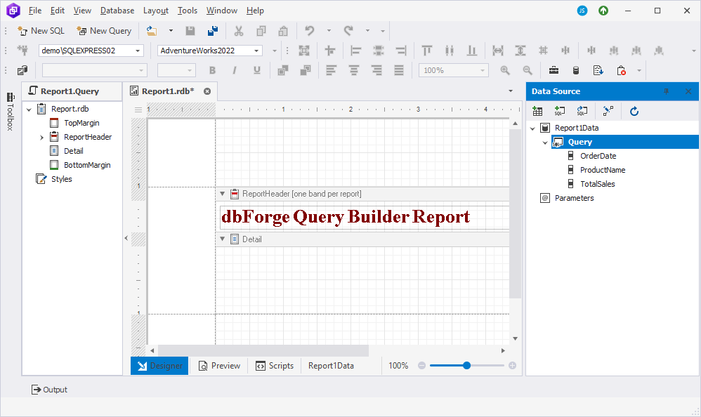Open file with the folder icon
The height and width of the screenshot is (417, 701).
tap(152, 31)
